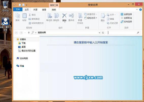Click the 历史记录 history button

point(112,23)
